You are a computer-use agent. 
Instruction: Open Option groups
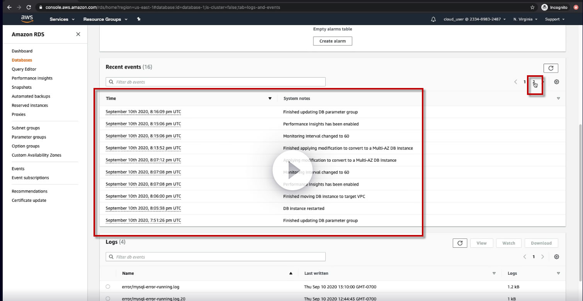25,146
